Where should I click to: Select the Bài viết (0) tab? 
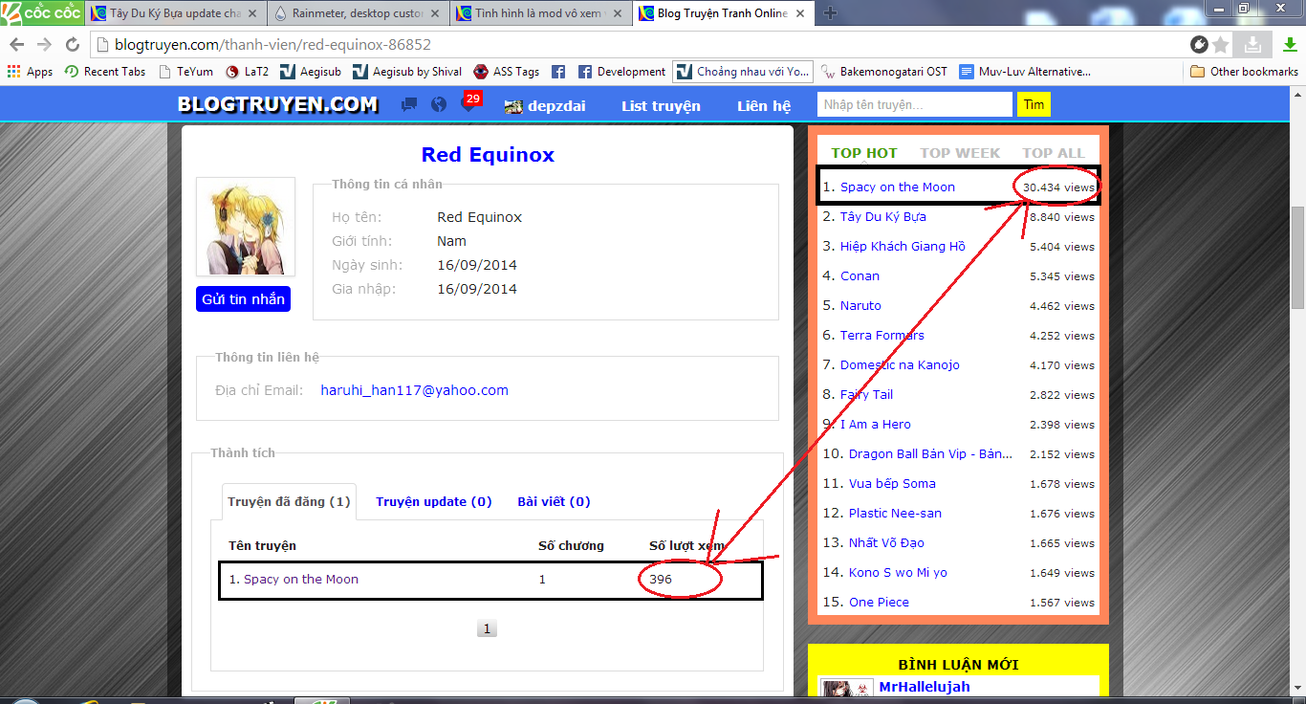point(554,501)
